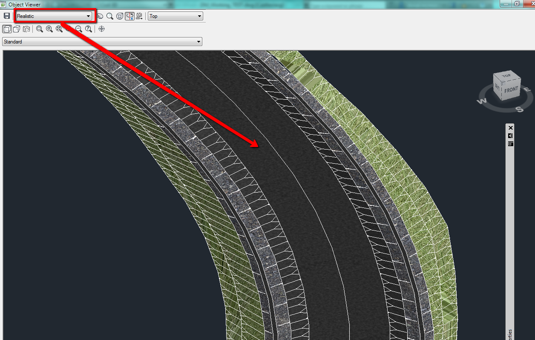Open the Top view direction dropdown
The image size is (535, 340).
[175, 16]
